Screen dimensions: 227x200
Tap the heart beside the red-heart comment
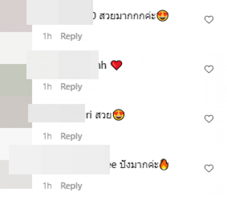pos(209,69)
